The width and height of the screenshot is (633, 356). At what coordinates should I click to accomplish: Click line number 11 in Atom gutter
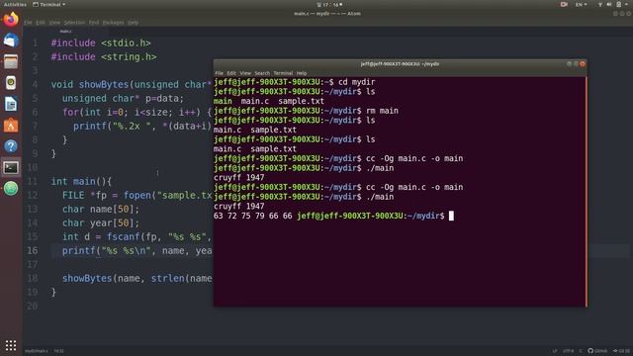[33, 181]
